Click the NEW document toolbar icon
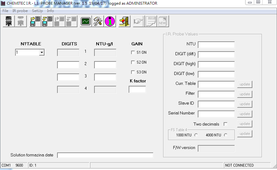Viewport: 277px width, 170px height. click(163, 21)
